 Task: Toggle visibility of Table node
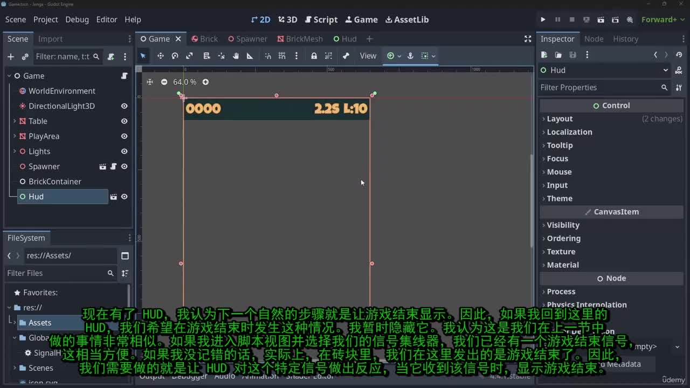(124, 121)
